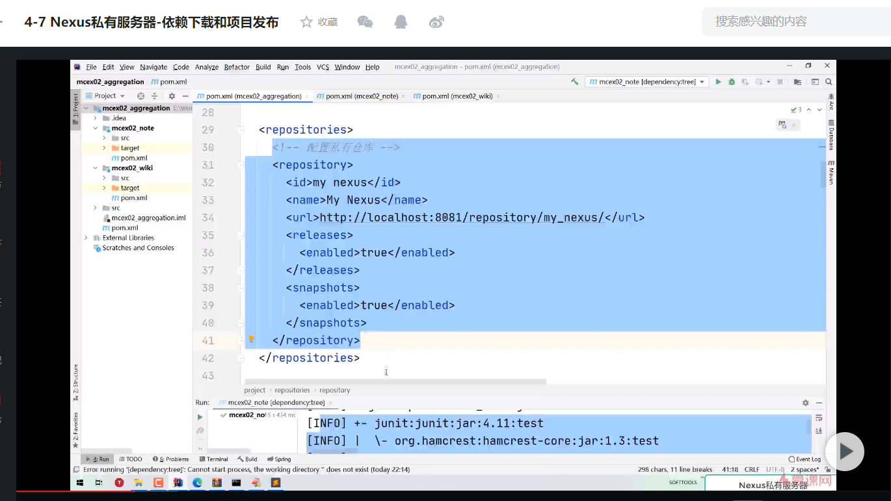Click the Task View taskbar icon
The height and width of the screenshot is (501, 891).
click(x=99, y=483)
